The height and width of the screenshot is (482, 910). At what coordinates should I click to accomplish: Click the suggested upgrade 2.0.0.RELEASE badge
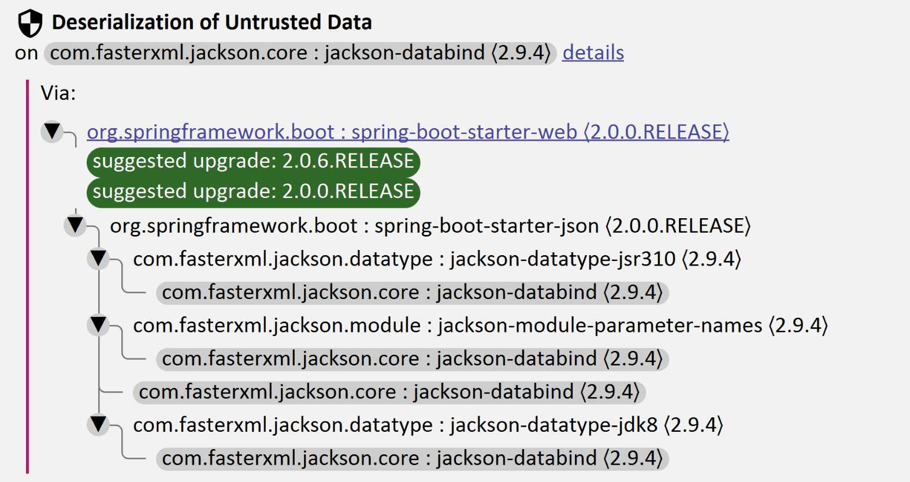click(253, 192)
